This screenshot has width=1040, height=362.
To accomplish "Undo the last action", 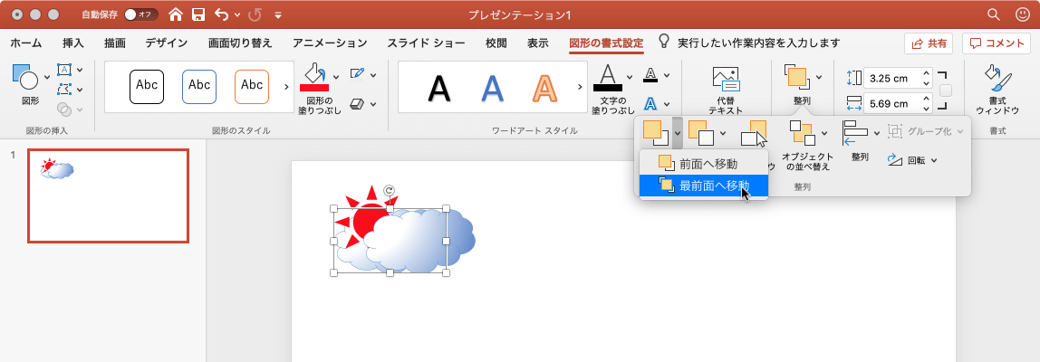I will (222, 14).
